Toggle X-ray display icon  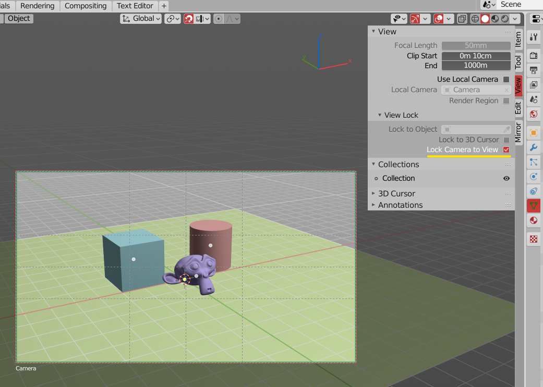point(462,19)
